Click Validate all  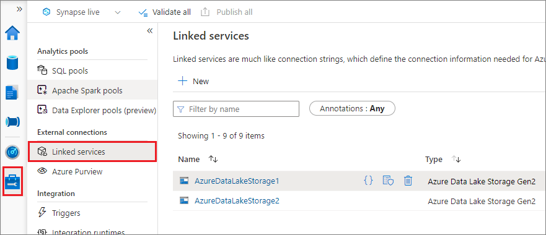tap(165, 12)
